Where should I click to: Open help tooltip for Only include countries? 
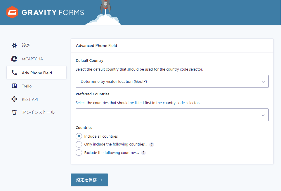pos(152,144)
